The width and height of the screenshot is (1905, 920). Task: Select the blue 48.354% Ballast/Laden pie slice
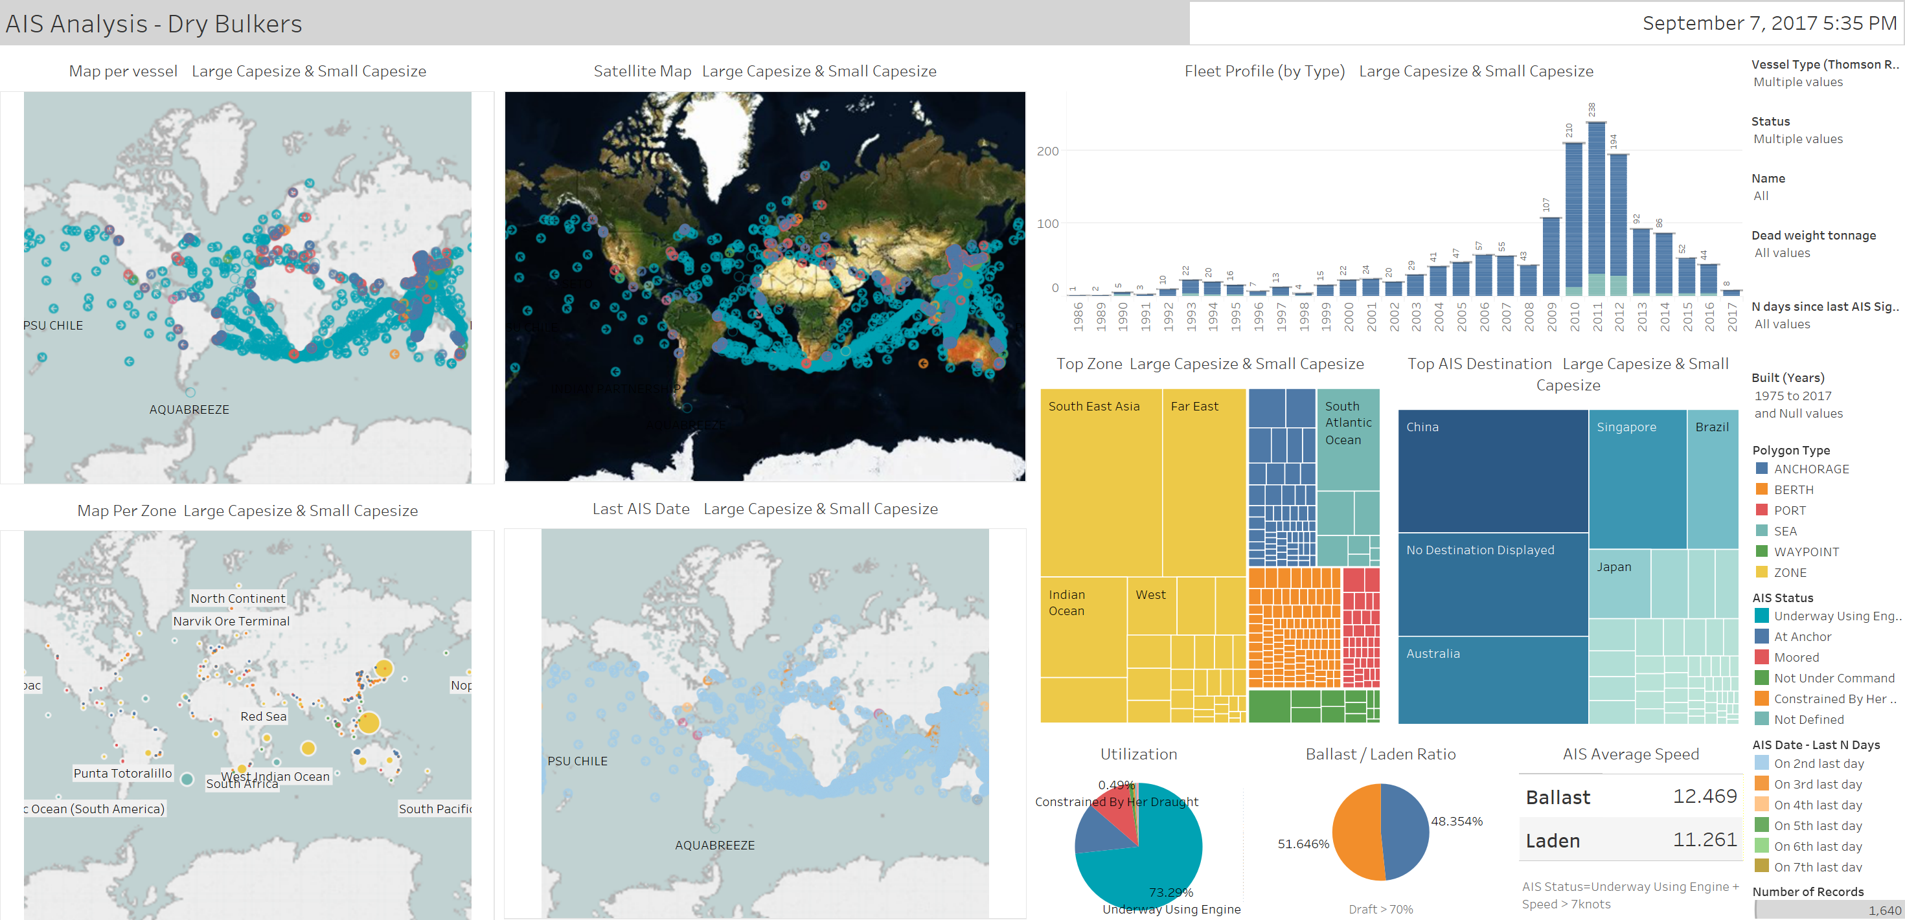pyautogui.click(x=1405, y=831)
